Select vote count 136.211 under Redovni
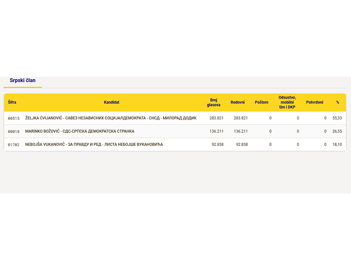This screenshot has height=270, width=351. [x=241, y=131]
